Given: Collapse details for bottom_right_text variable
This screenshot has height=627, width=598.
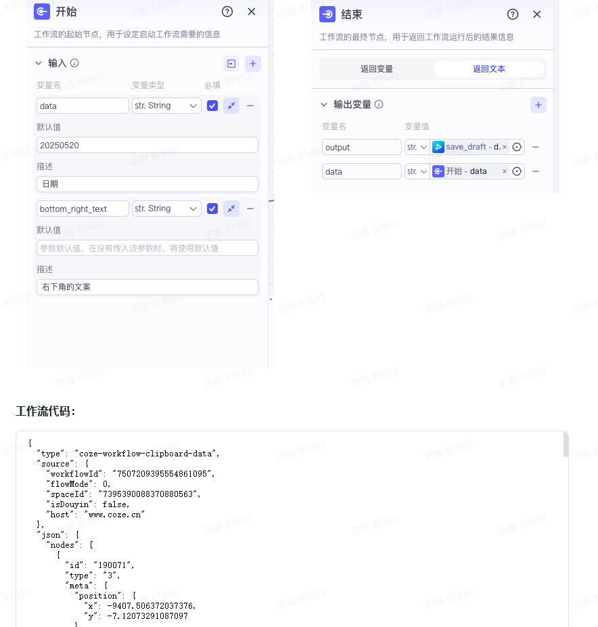Looking at the screenshot, I should coord(231,209).
